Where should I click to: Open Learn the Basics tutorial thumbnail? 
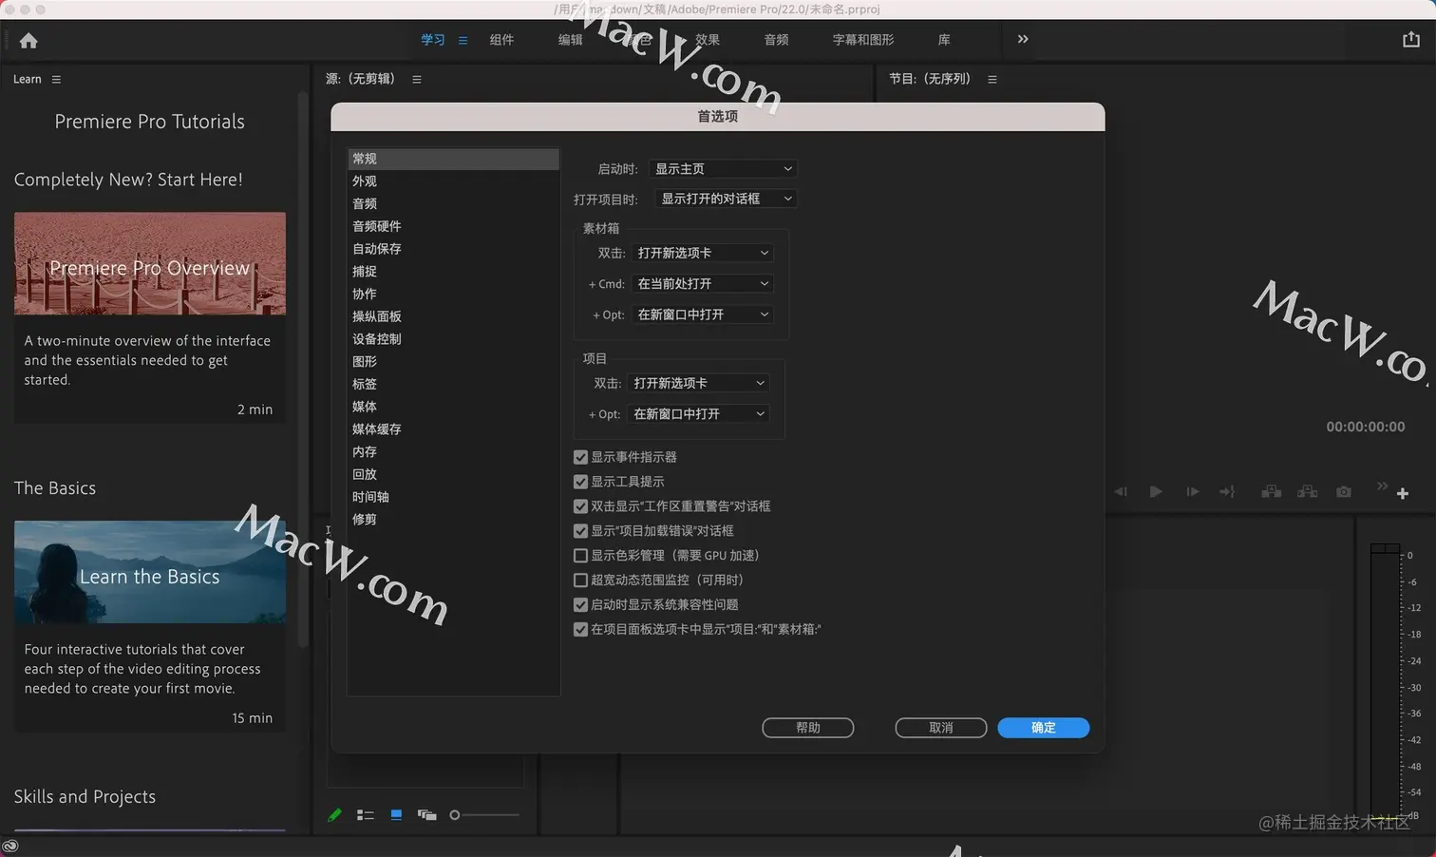coord(150,572)
